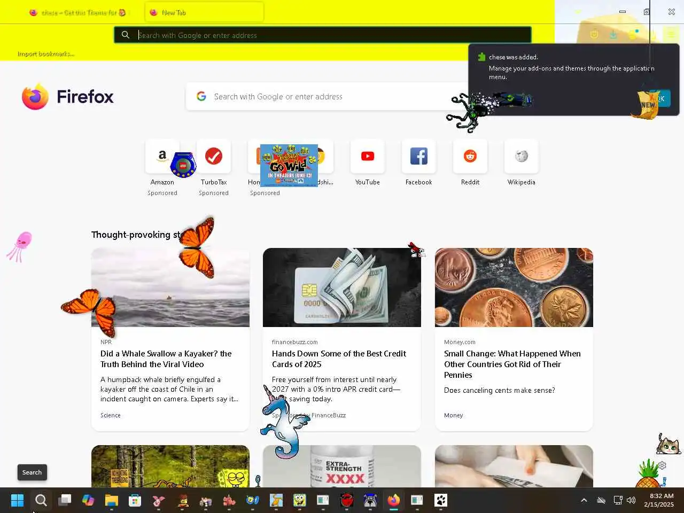Open File Explorer from the taskbar
The width and height of the screenshot is (684, 513).
click(x=112, y=500)
